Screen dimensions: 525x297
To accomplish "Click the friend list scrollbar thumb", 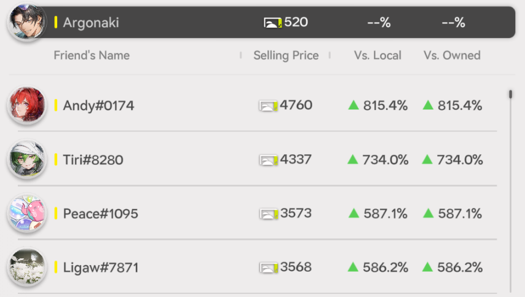I will click(510, 94).
